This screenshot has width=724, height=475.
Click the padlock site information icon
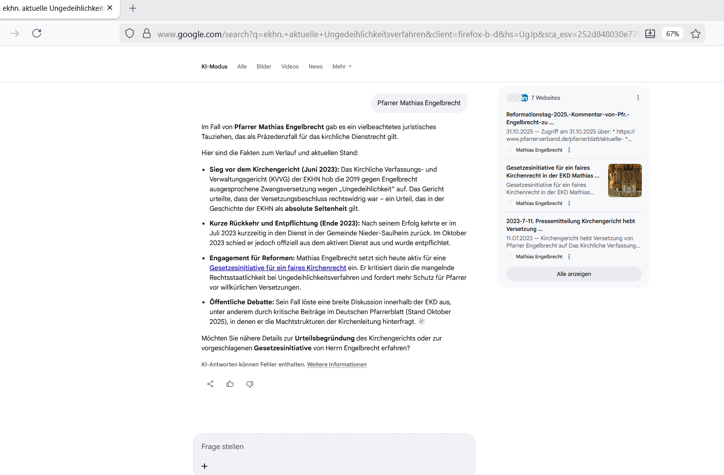tap(146, 34)
